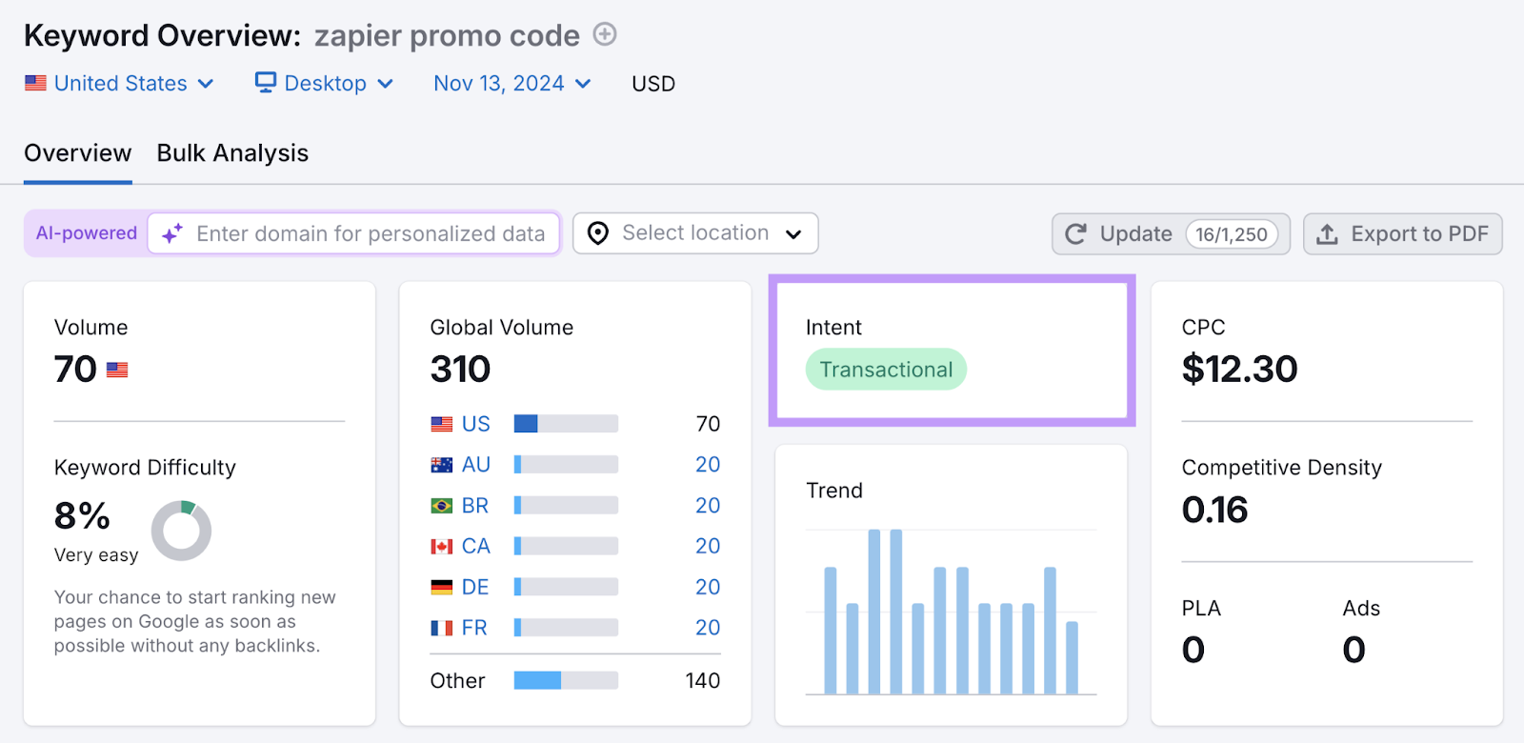
Task: Click the Australia flag in Global Volume list
Action: pyautogui.click(x=441, y=464)
